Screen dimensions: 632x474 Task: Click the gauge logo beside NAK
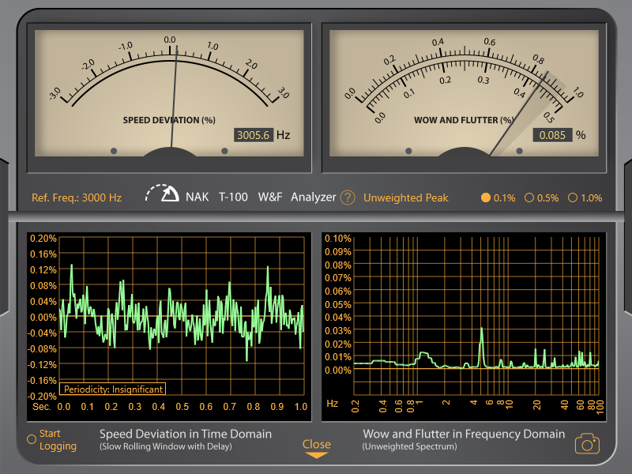pyautogui.click(x=163, y=194)
